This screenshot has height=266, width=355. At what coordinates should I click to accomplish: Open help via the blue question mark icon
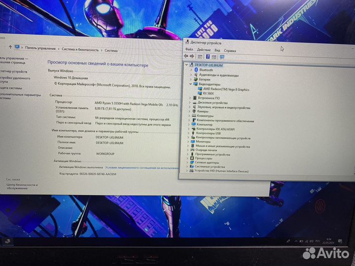point(208,57)
